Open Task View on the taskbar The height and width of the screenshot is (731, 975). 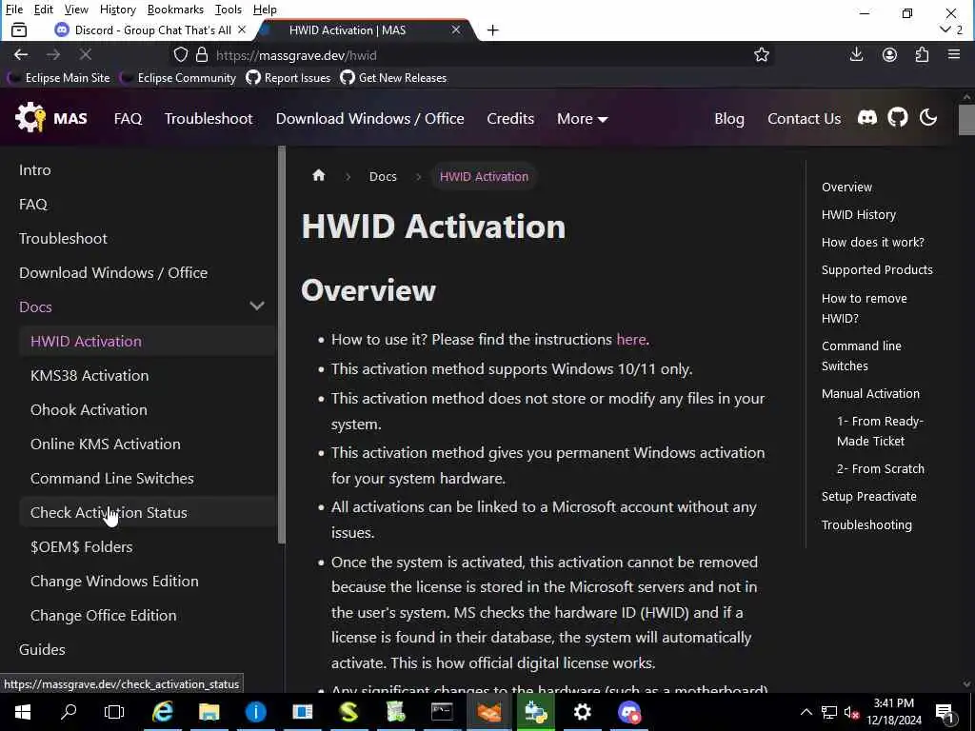114,712
